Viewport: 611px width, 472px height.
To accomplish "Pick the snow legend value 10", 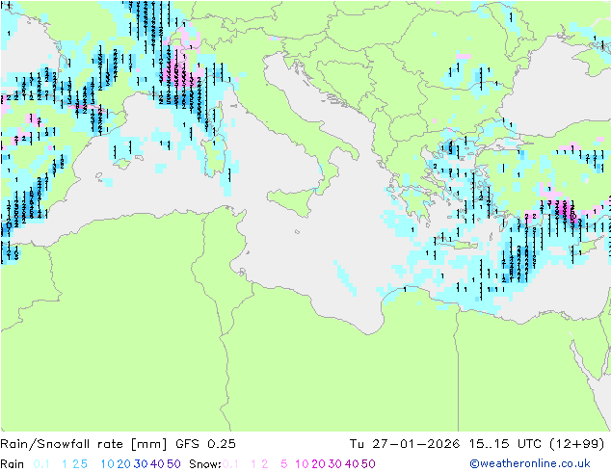I will pyautogui.click(x=302, y=464).
